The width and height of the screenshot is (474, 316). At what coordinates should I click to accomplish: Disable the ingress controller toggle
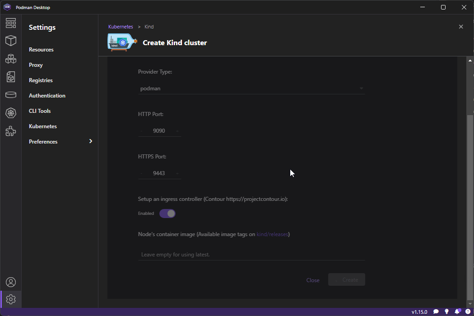pyautogui.click(x=167, y=214)
